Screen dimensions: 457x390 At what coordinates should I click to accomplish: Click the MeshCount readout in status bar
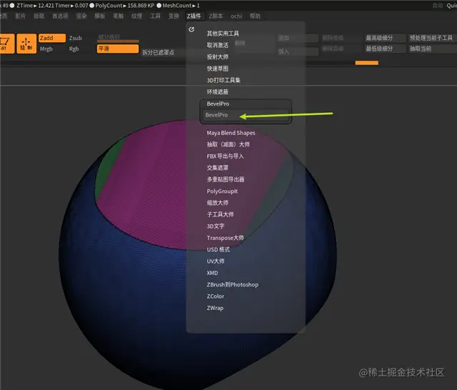pyautogui.click(x=181, y=6)
